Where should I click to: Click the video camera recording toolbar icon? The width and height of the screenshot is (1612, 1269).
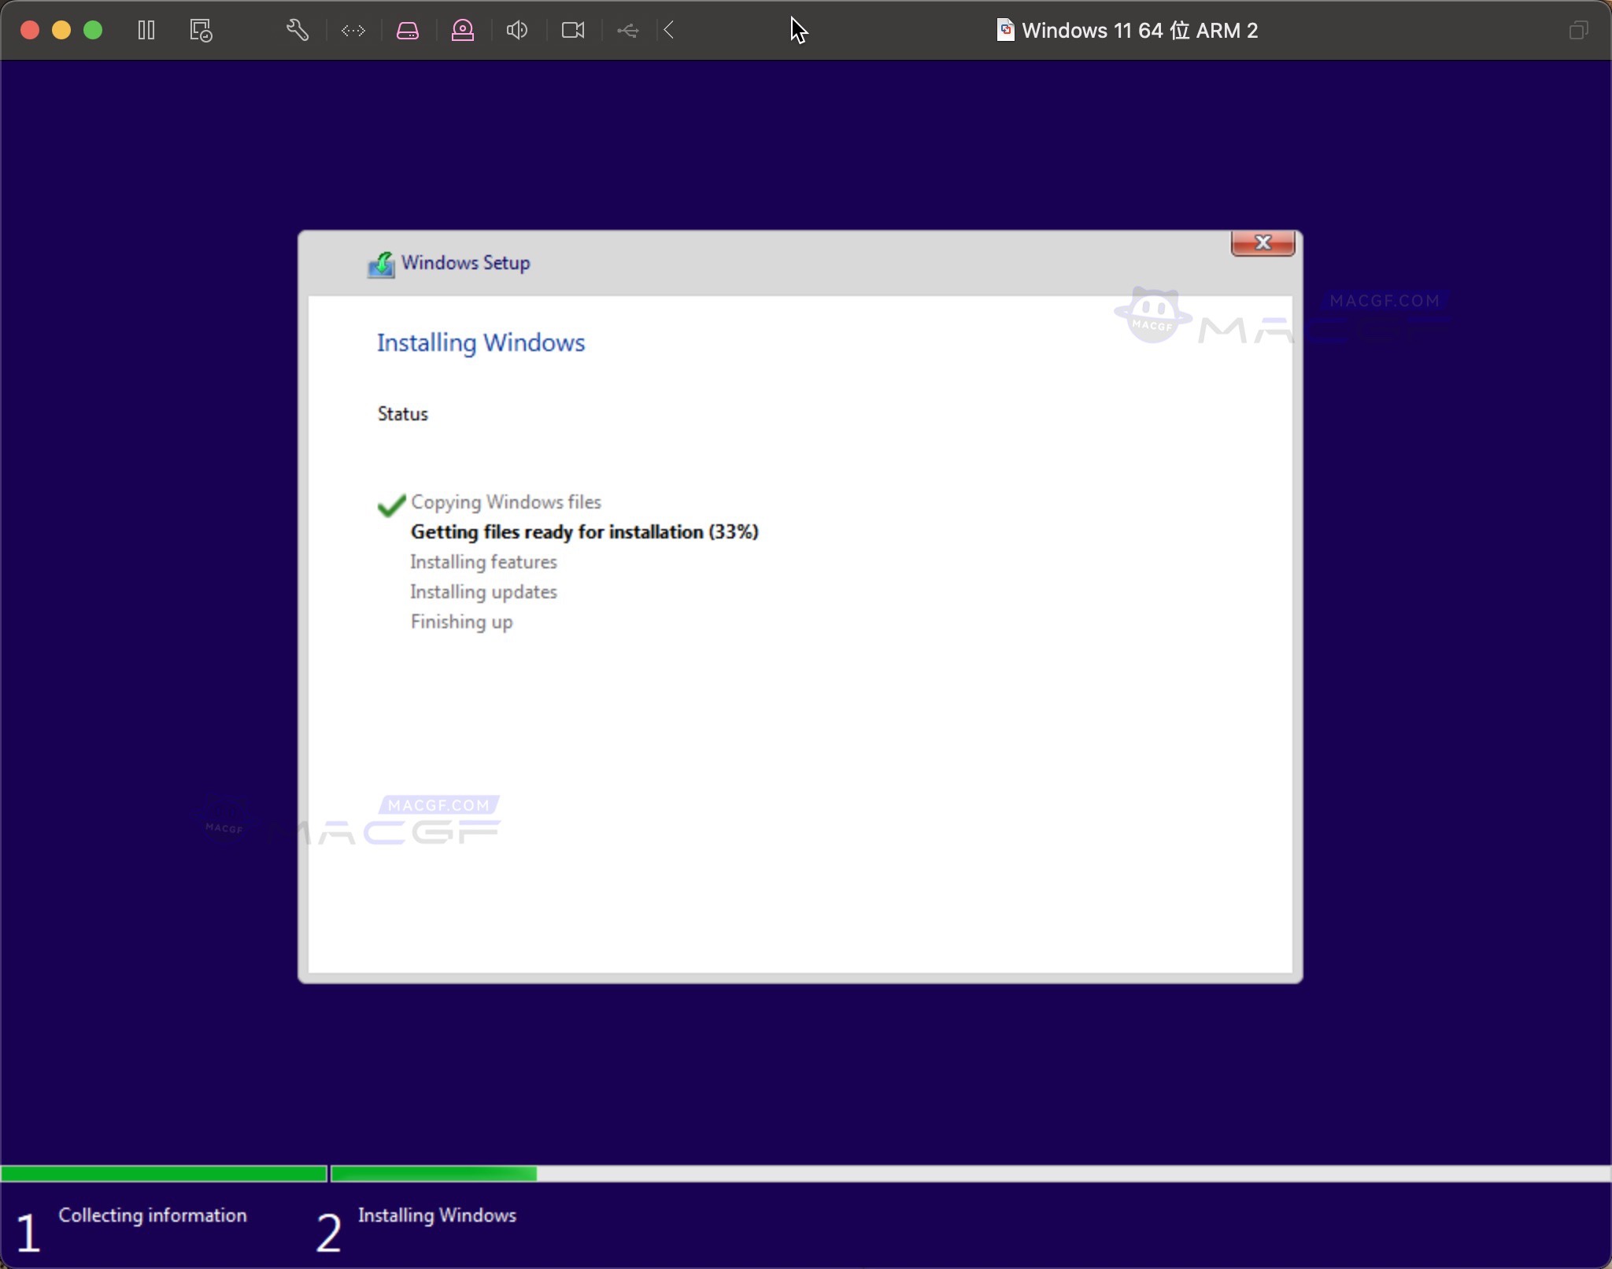pos(572,30)
